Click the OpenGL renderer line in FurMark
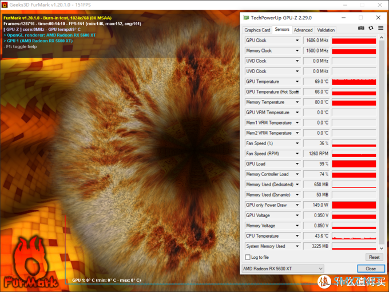This screenshot has width=389, height=292. (x=49, y=35)
